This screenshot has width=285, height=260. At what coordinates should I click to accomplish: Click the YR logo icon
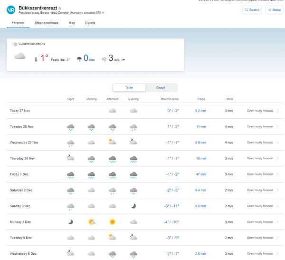[x=11, y=10]
